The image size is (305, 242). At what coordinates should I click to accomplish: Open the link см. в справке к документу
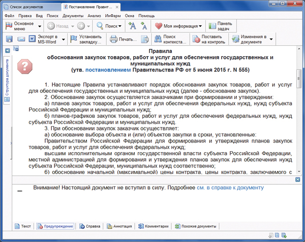point(230,188)
